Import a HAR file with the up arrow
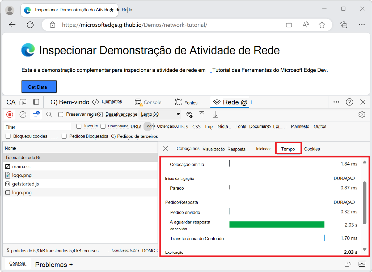This screenshot has width=372, height=272. [x=202, y=115]
